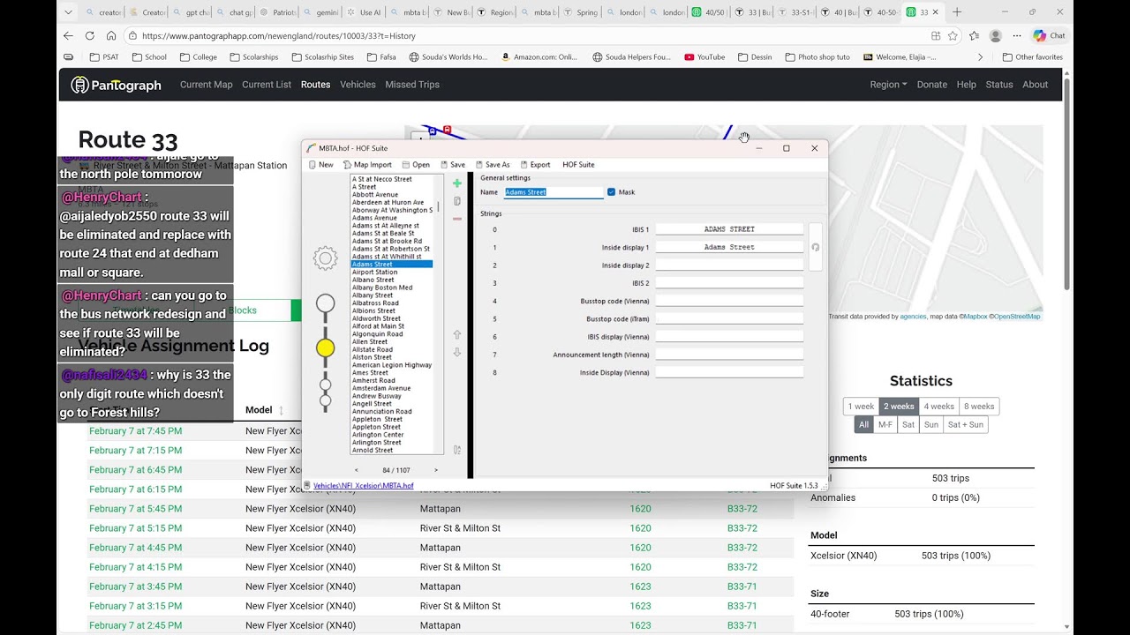Open the YouTube bookmark in favorites bar
This screenshot has height=635, width=1130.
coord(704,57)
